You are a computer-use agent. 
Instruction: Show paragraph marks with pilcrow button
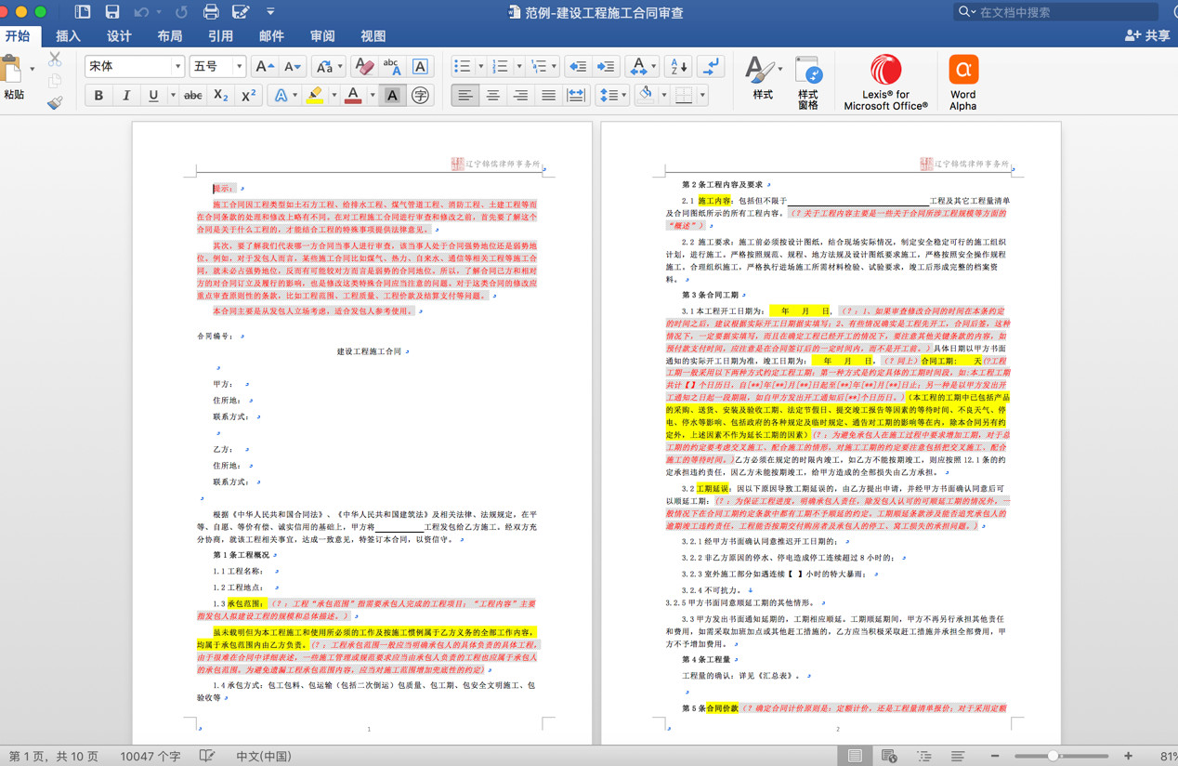(x=711, y=67)
